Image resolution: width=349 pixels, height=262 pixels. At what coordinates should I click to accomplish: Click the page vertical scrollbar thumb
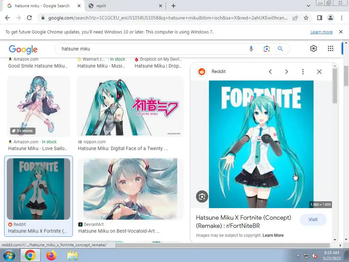(x=346, y=76)
